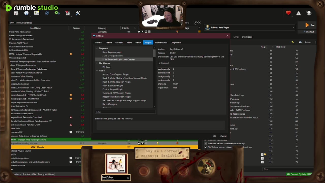Click the album art thumbnail for Buddy's Blues
The width and height of the screenshot is (325, 183).
pos(116,163)
